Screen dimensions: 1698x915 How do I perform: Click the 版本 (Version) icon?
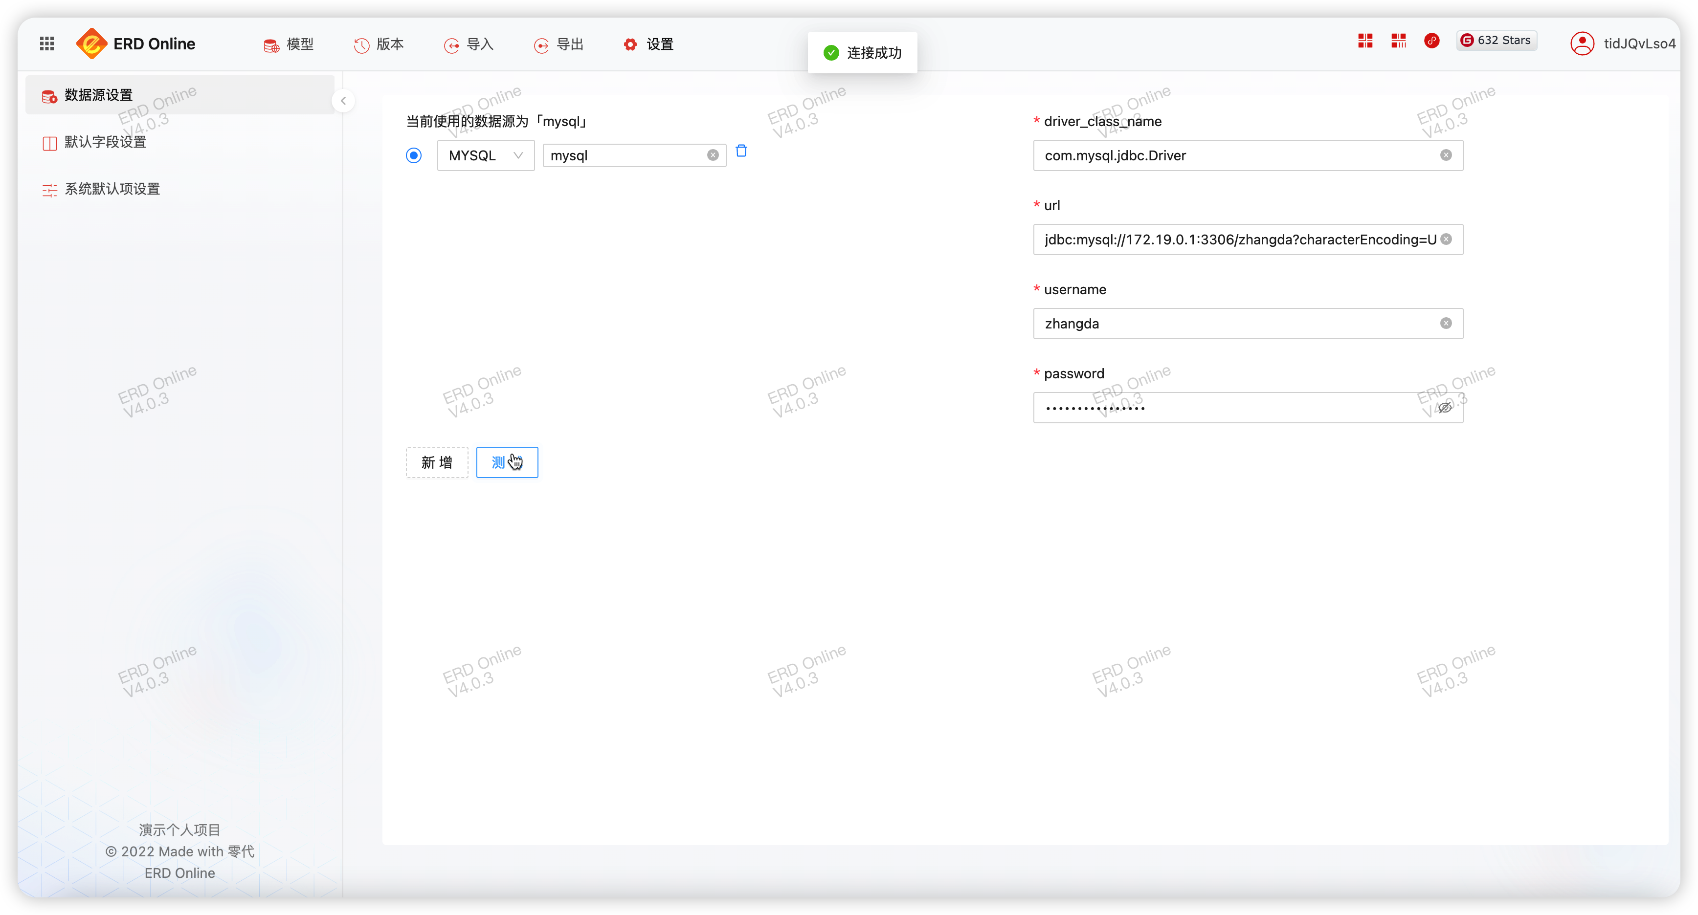tap(362, 43)
